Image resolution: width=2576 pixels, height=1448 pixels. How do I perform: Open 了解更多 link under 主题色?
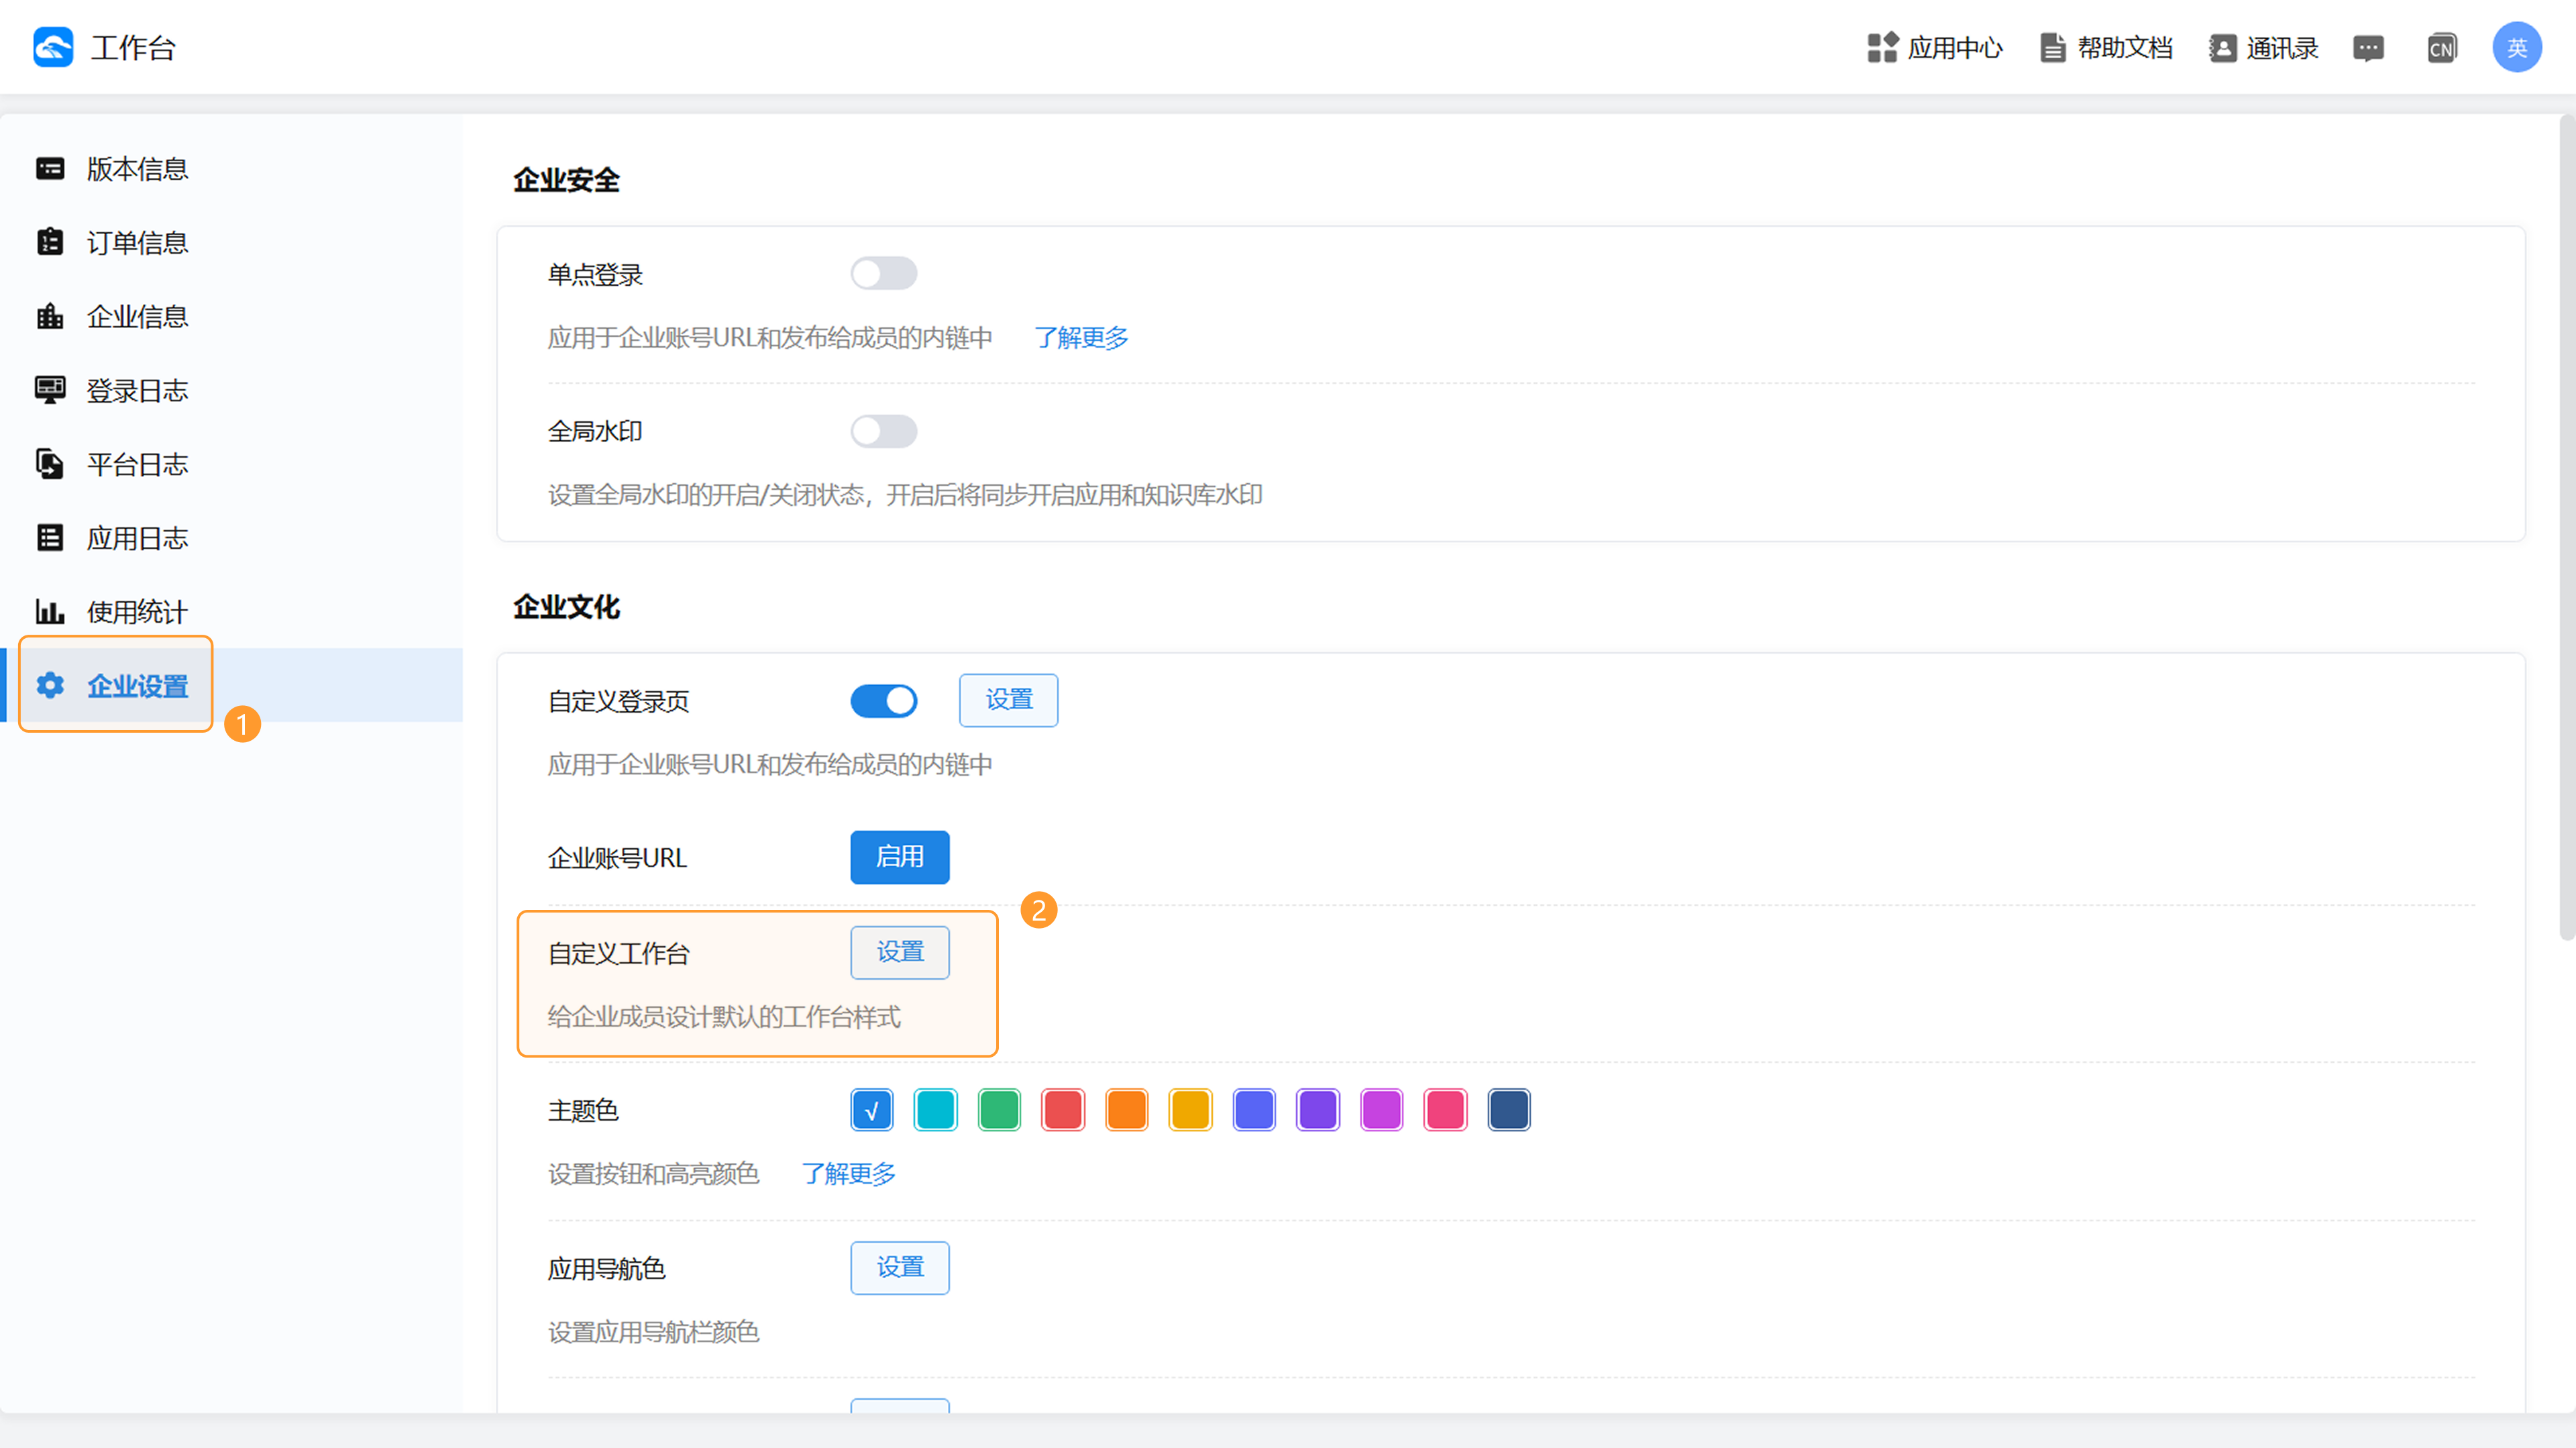click(848, 1174)
